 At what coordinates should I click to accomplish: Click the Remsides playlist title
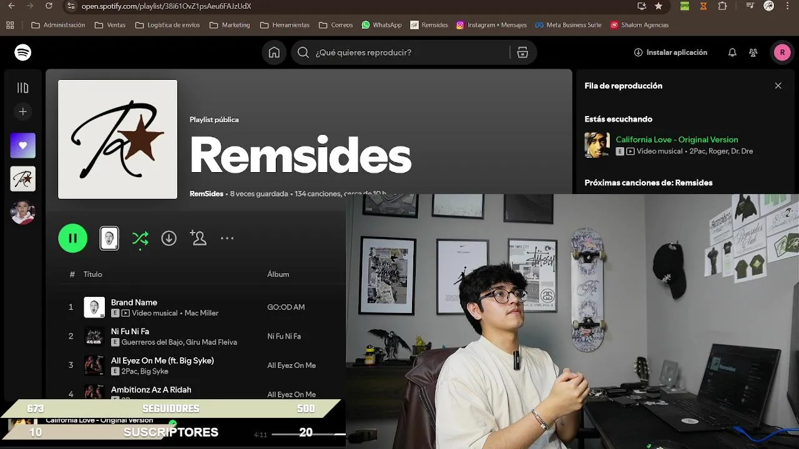(300, 155)
